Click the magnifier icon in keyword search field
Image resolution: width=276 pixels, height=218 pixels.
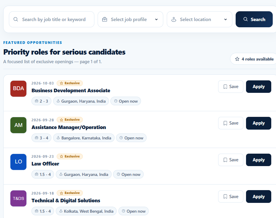pyautogui.click(x=16, y=19)
